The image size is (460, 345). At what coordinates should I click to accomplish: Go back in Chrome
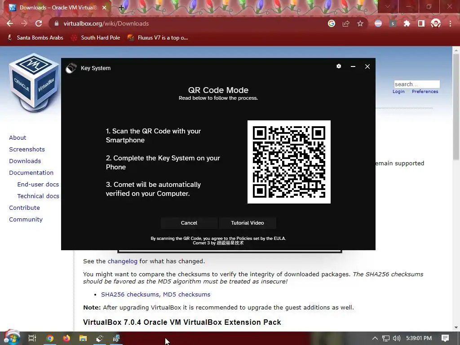tap(10, 23)
